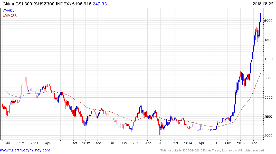Click the 2015-05-26 date label
The image size is (276, 154).
point(263,4)
